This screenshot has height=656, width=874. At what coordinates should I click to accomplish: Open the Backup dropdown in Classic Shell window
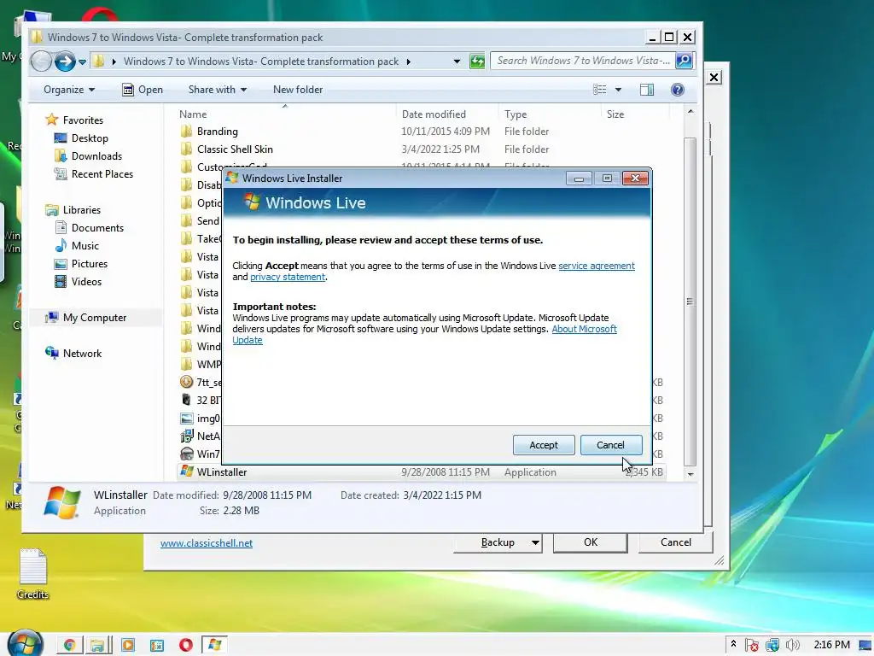pyautogui.click(x=535, y=542)
